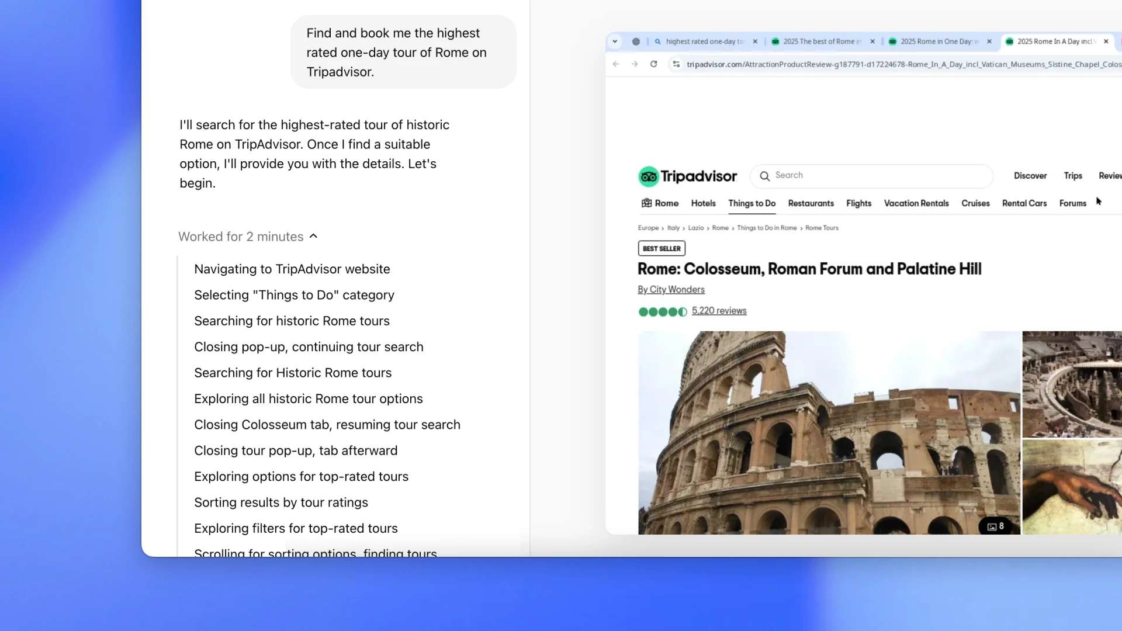Click 'By City Wonders' provider link

click(x=670, y=289)
